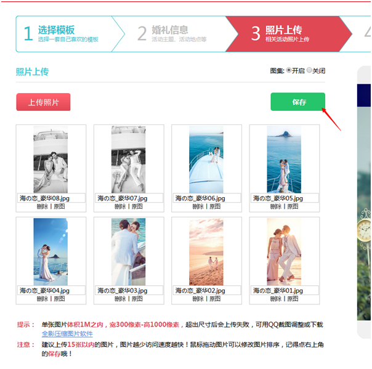Click the red 上传照片 upload button
Screen dimensions: 372x369
pyautogui.click(x=43, y=102)
